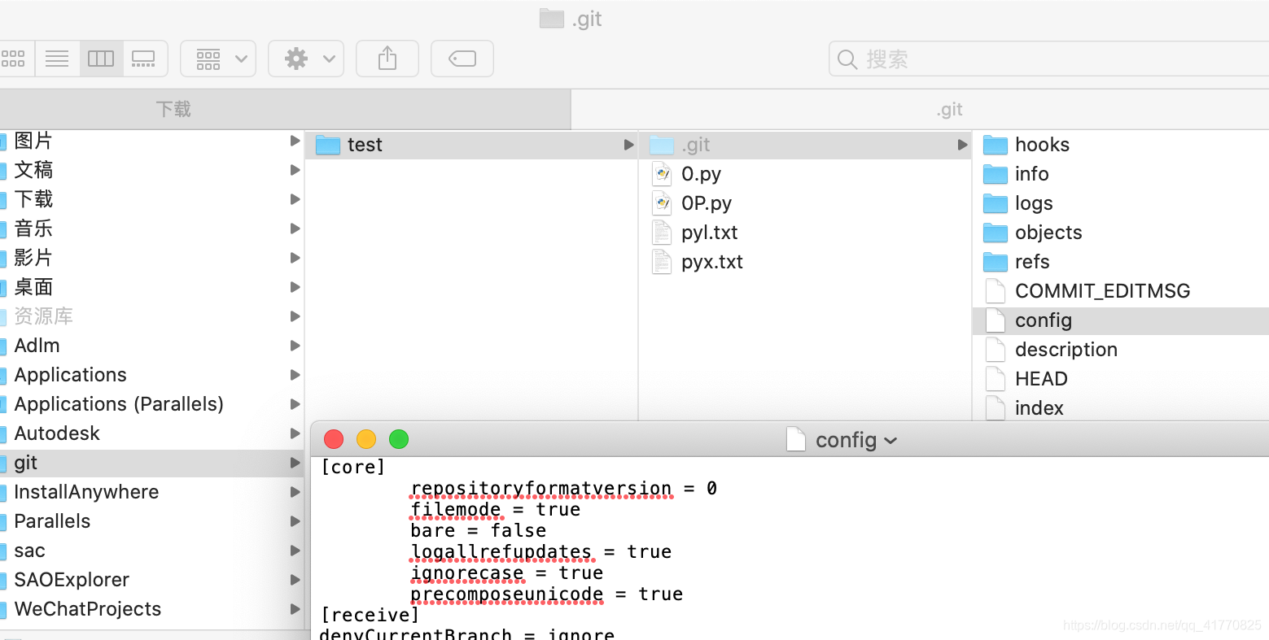This screenshot has width=1269, height=640.
Task: Click the word repositoryformatversion in editor
Action: [541, 488]
